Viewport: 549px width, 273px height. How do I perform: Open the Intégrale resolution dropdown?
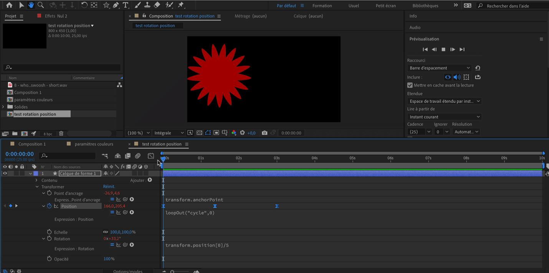[169, 133]
